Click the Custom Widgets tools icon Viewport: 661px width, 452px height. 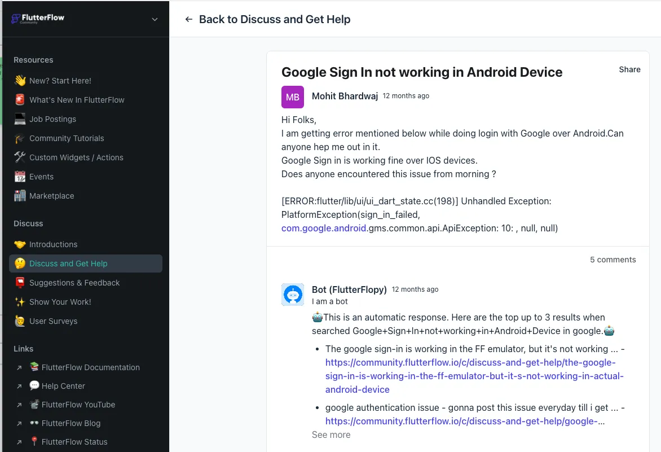tap(20, 157)
